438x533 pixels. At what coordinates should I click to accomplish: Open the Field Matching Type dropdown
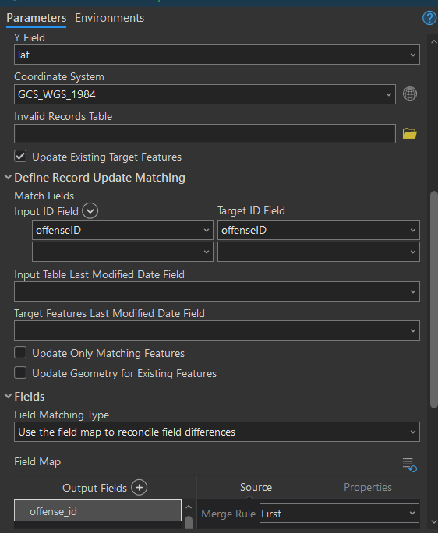coord(217,432)
